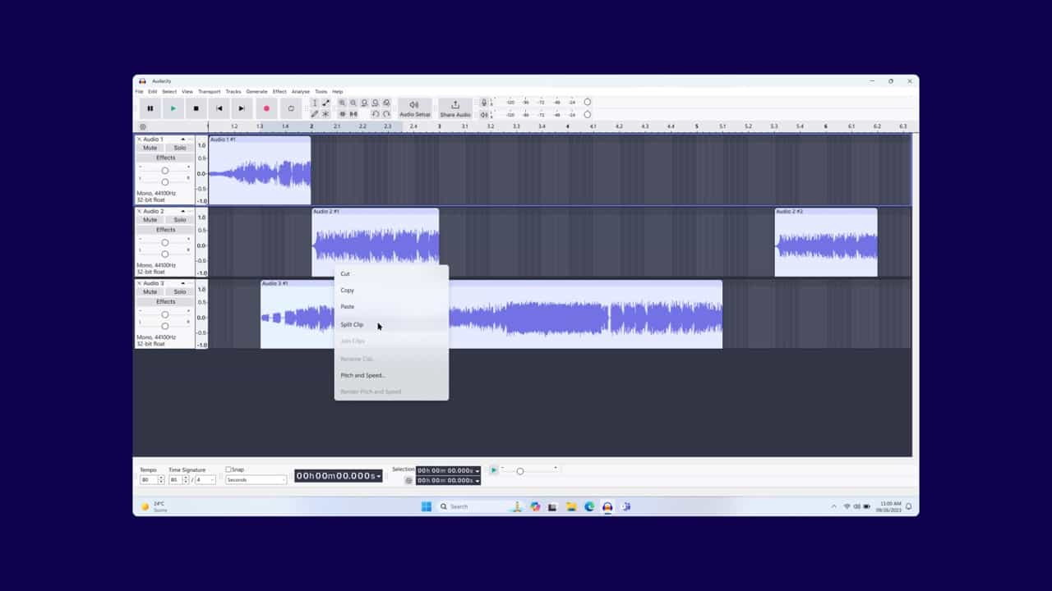Expand the time signature denominator dropdown
The height and width of the screenshot is (591, 1052).
[x=211, y=479]
